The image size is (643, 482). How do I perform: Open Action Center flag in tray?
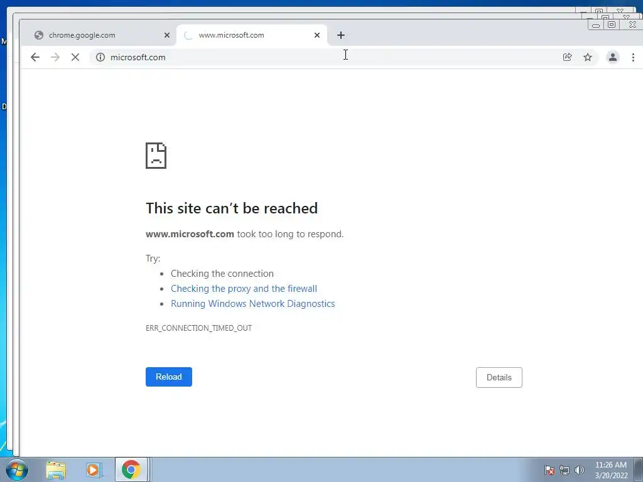549,470
